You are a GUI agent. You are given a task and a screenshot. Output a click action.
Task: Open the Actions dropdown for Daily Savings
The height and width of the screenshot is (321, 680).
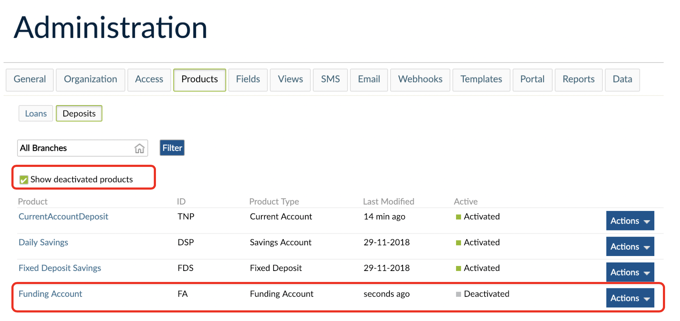(629, 246)
